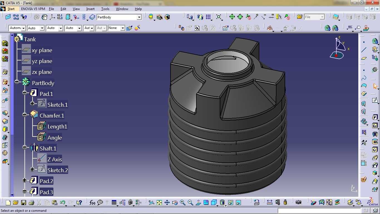Expand the Pad.2 tree node
This screenshot has height=214, width=380.
coord(25,180)
